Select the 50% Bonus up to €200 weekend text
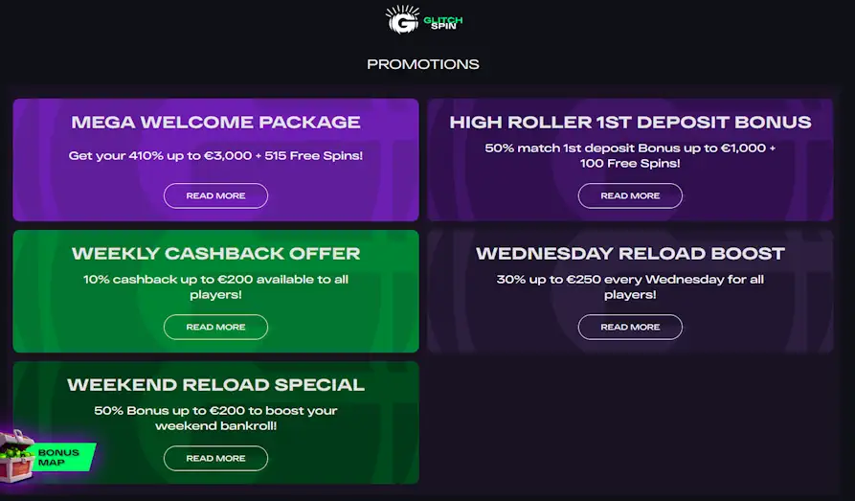855x501 pixels. coord(216,418)
